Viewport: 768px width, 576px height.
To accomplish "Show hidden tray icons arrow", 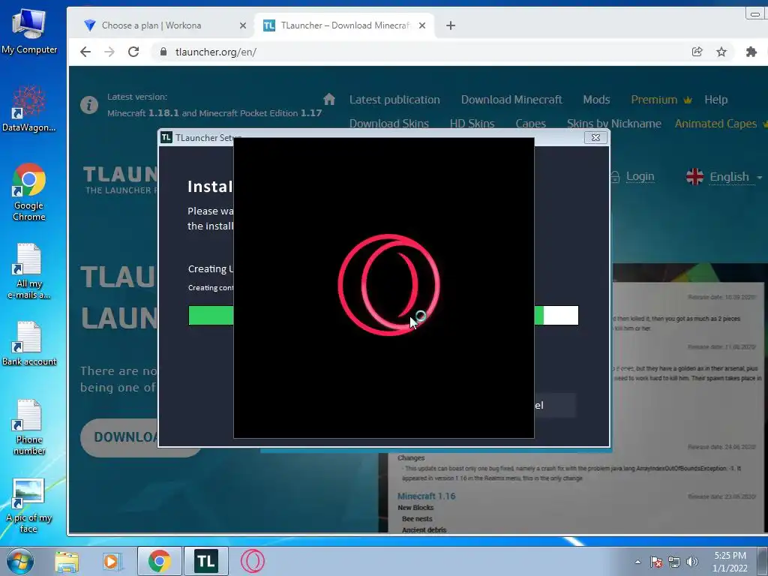I will tap(637, 562).
